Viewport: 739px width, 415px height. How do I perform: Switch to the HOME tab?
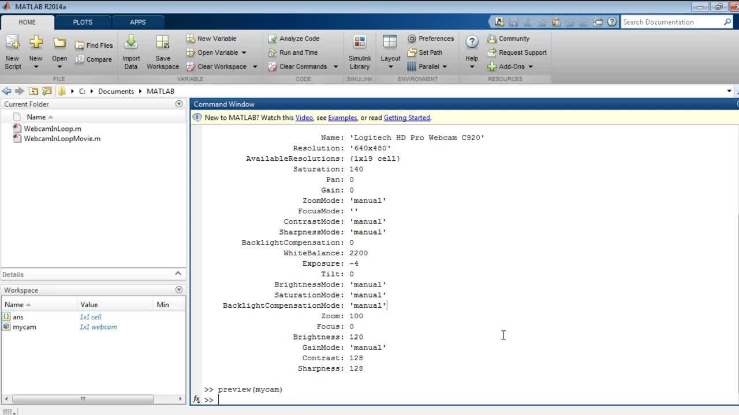point(27,22)
